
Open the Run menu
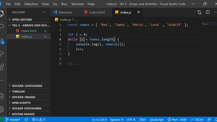tap(64, 4)
